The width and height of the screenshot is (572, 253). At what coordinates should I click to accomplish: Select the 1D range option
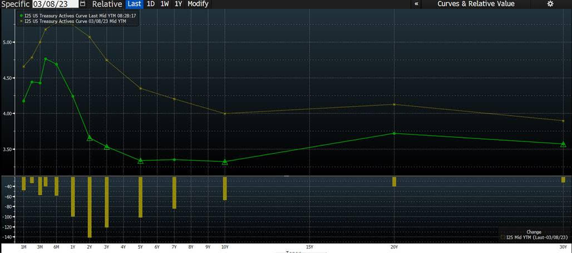pos(150,4)
